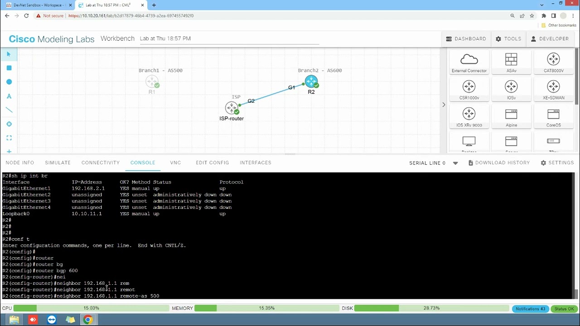Viewport: 580px width, 326px height.
Task: Select the ISP-router node
Action: pos(232,108)
